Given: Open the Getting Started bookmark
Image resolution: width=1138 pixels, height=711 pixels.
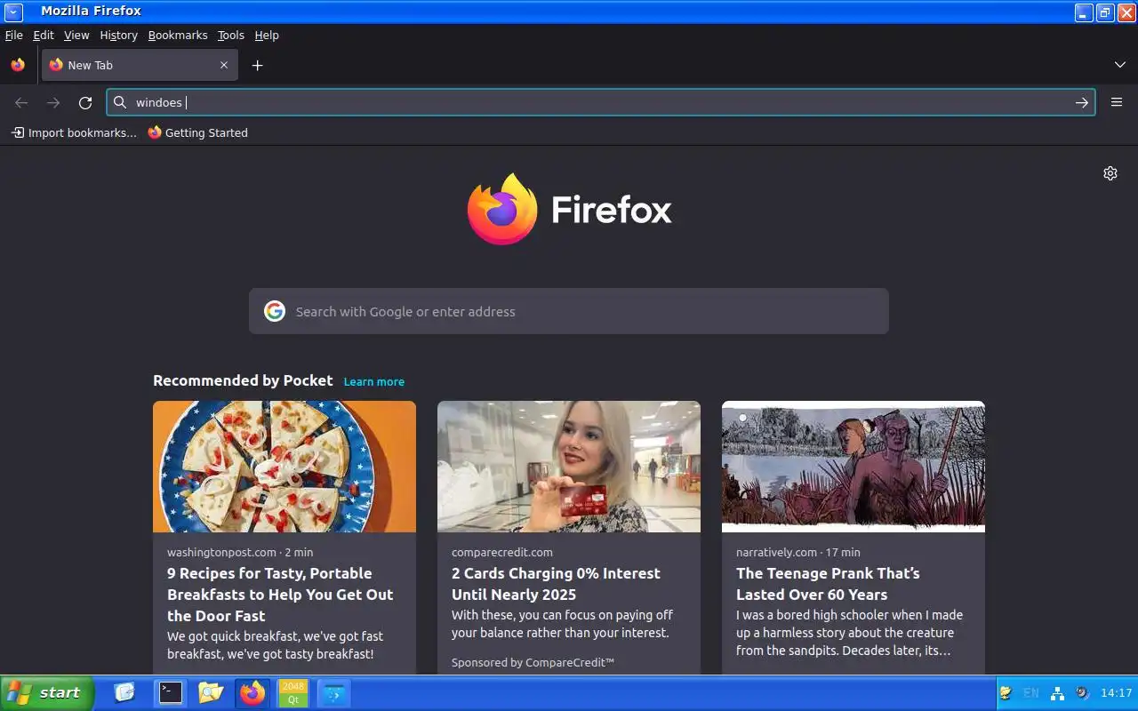Looking at the screenshot, I should [x=197, y=132].
